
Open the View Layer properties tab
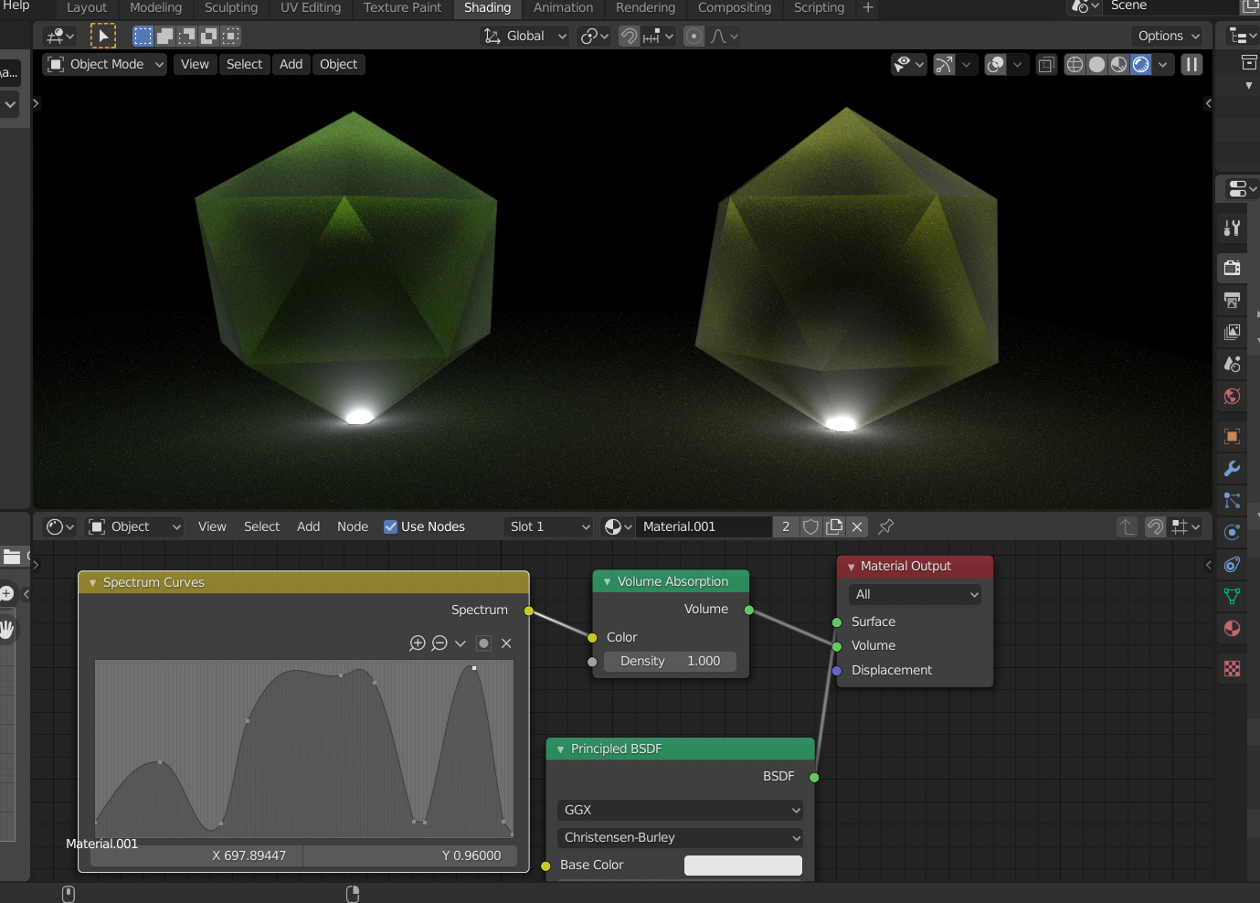[1232, 332]
